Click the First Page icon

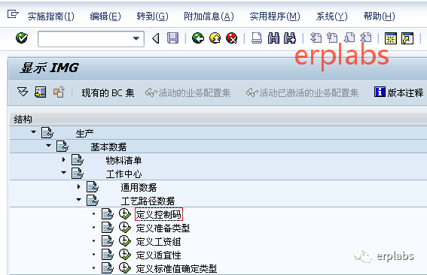[x=316, y=38]
